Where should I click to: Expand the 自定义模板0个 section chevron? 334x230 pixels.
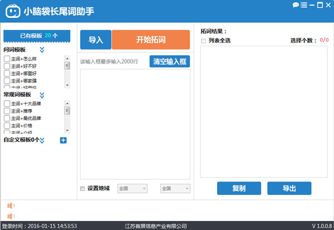click(42, 140)
